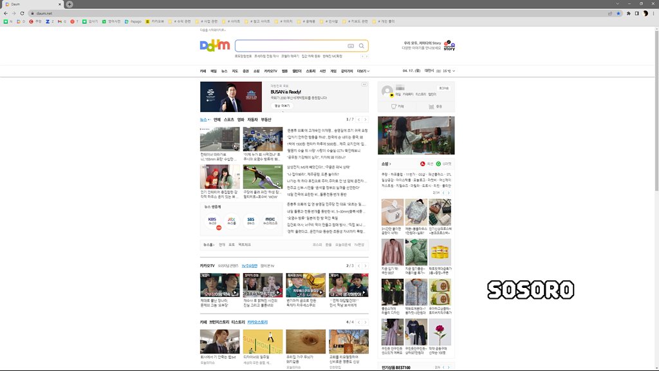Open the virtual keyboard icon in search box
The width and height of the screenshot is (659, 371).
click(351, 46)
